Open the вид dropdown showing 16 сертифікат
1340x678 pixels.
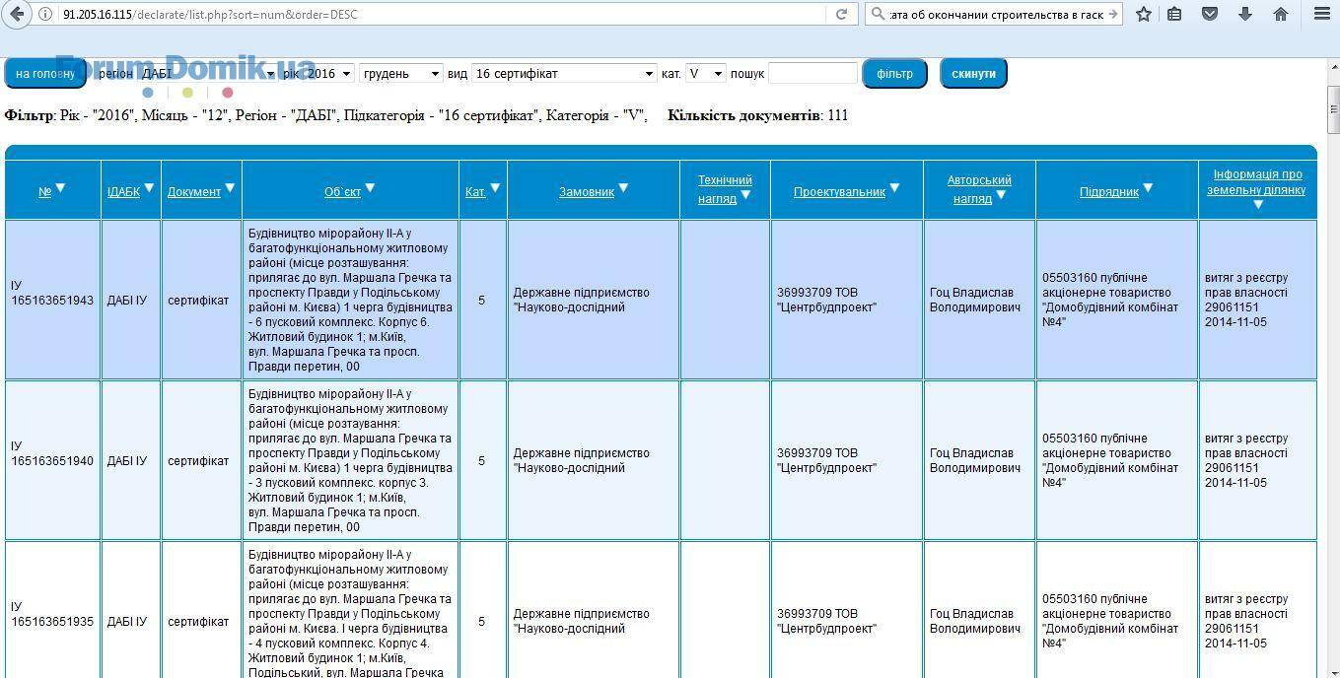coord(564,74)
